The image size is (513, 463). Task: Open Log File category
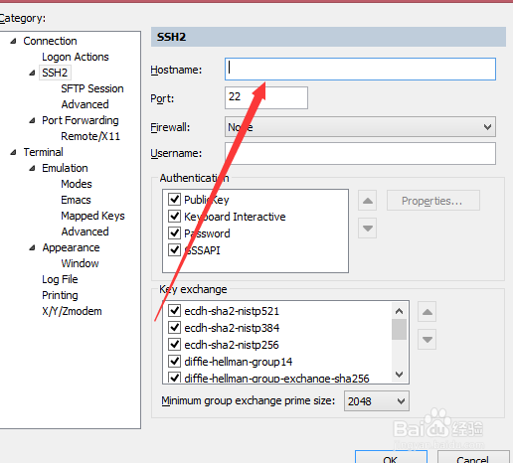click(x=60, y=279)
